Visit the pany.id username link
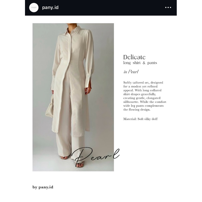The height and width of the screenshot is (202, 202). [50, 8]
